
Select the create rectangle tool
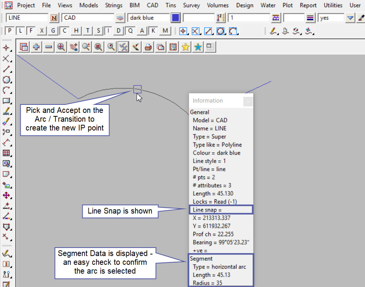pyautogui.click(x=7, y=101)
